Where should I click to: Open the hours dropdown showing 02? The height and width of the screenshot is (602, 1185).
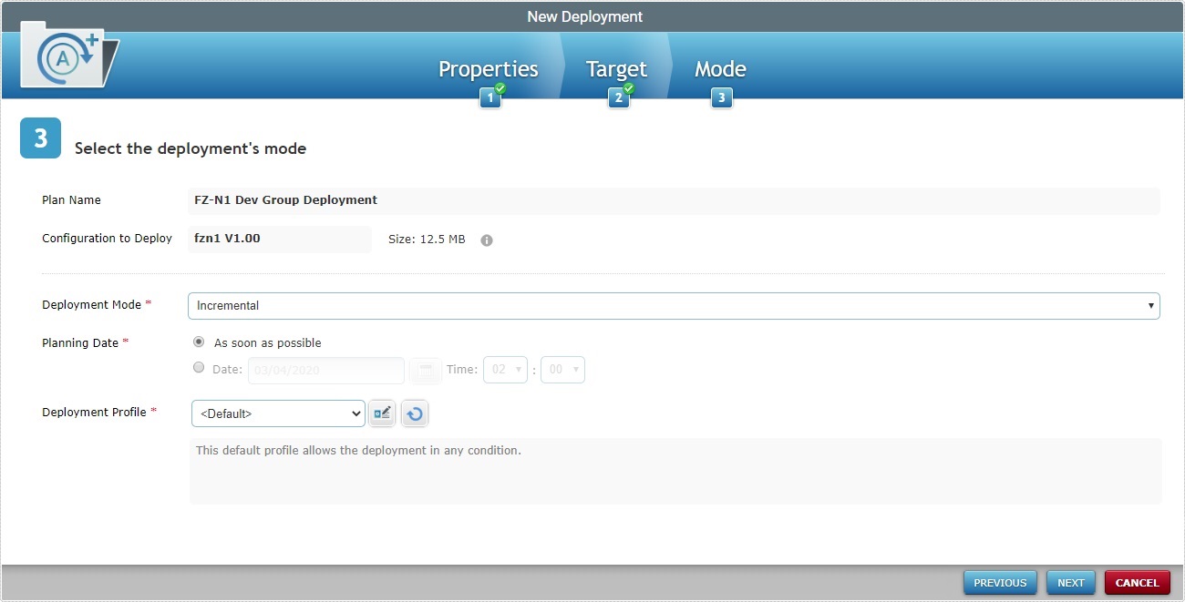505,370
